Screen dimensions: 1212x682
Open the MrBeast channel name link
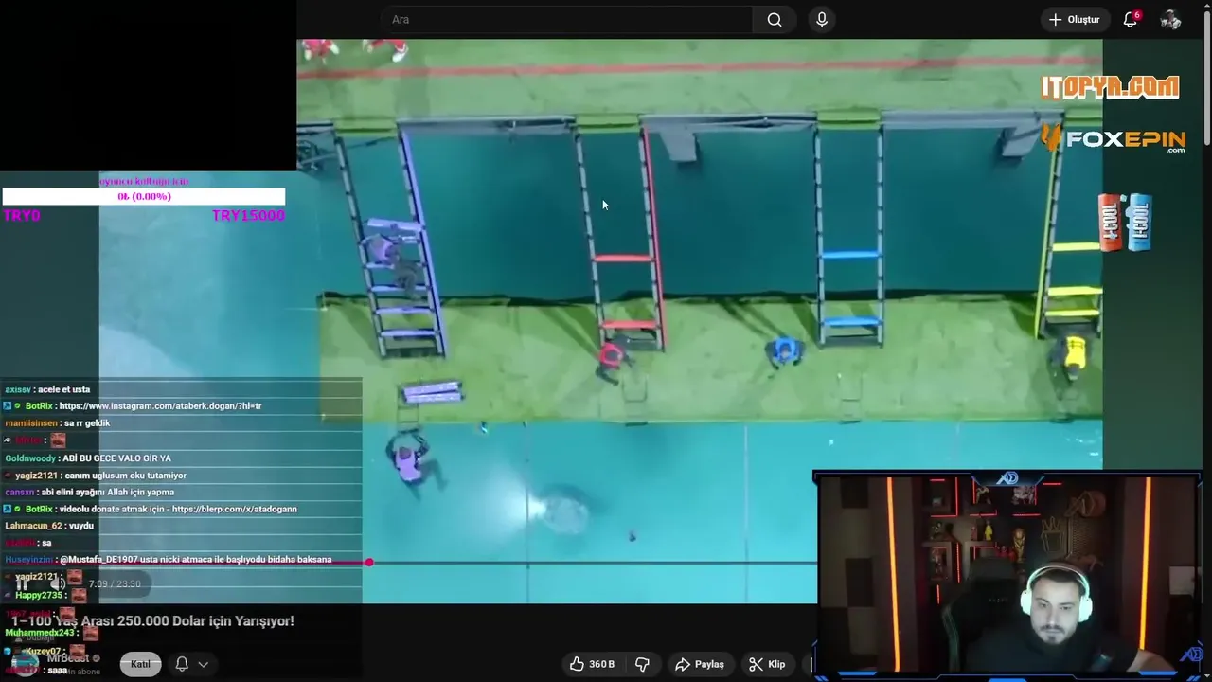point(68,658)
